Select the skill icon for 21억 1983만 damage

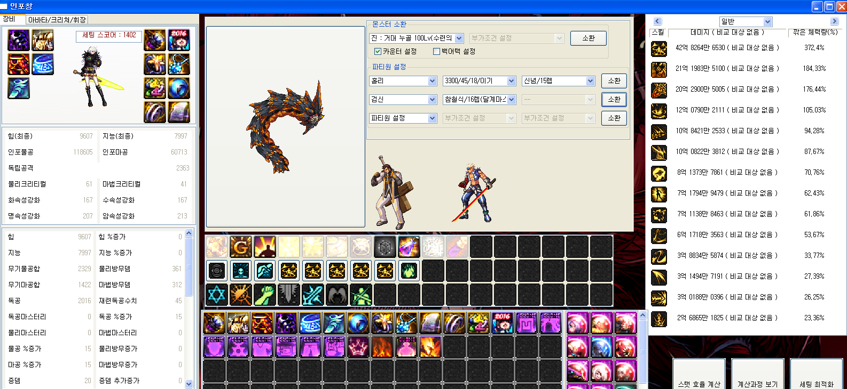click(x=659, y=70)
